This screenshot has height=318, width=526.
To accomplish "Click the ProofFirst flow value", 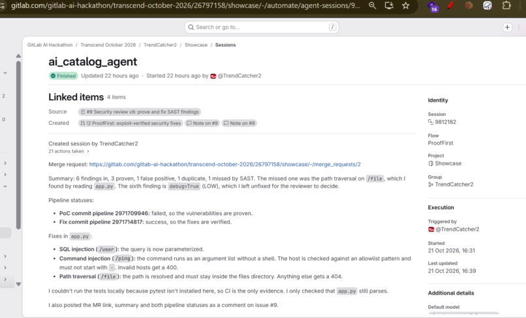I will tap(440, 143).
